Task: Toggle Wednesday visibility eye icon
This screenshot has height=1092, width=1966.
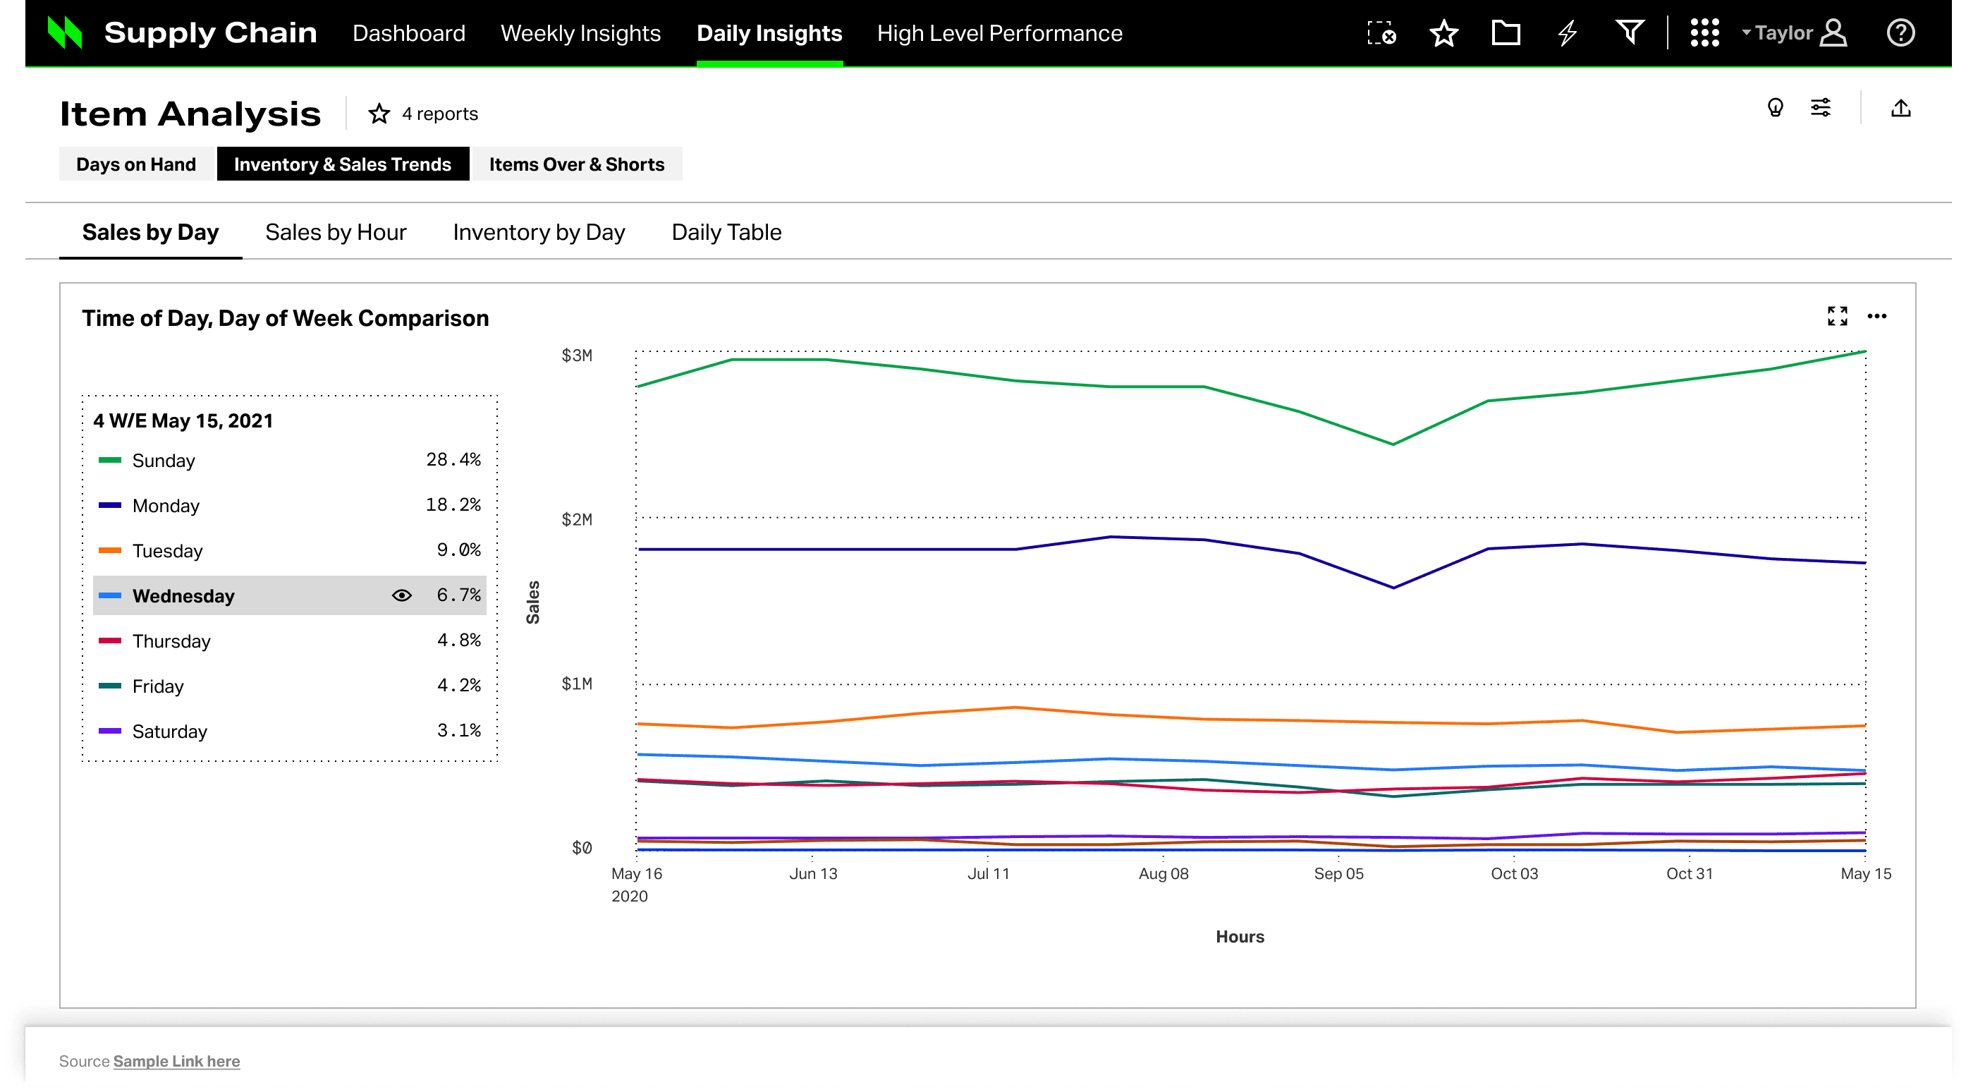Action: click(401, 595)
